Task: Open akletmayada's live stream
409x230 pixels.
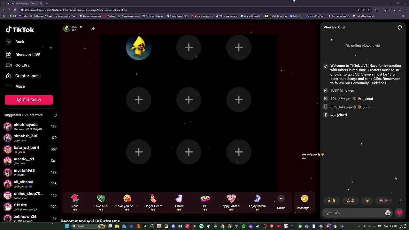Action: (30, 126)
